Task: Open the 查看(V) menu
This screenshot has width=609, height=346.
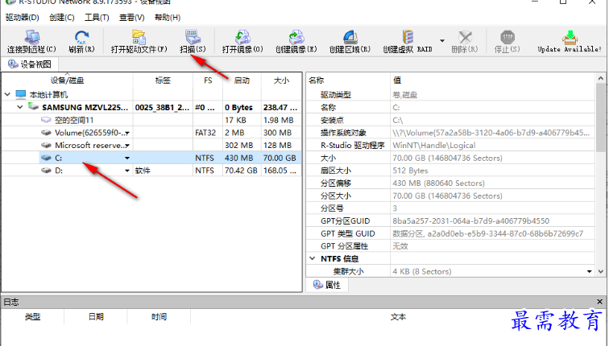Action: pos(131,18)
